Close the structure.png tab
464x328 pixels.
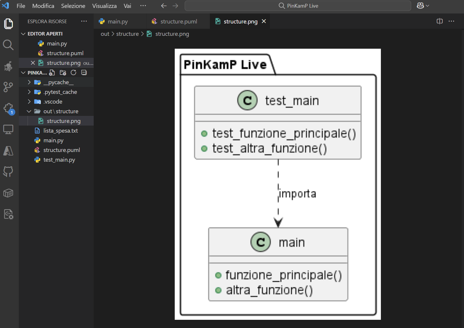click(264, 21)
